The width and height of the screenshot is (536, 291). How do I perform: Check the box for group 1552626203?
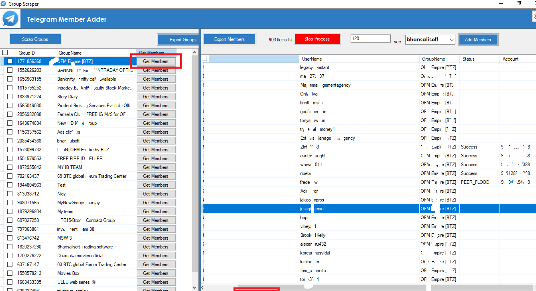coord(10,70)
